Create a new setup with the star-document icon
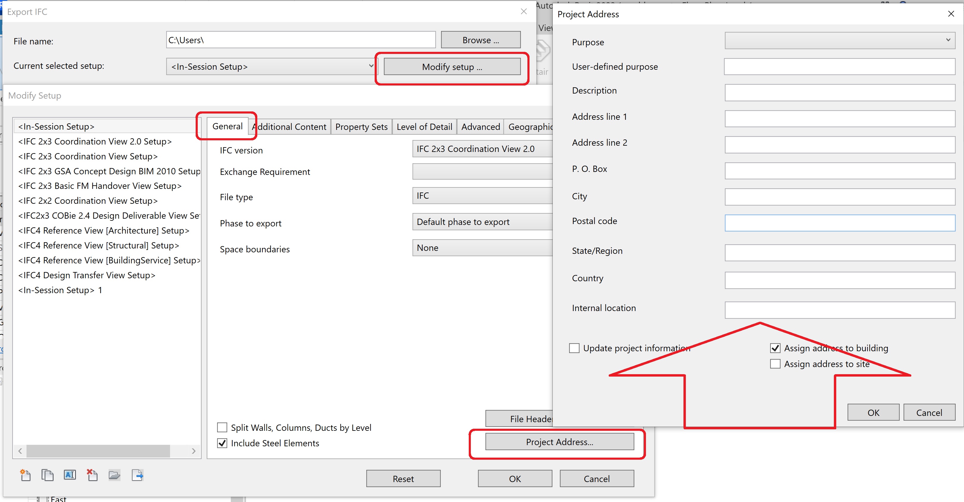 (25, 475)
